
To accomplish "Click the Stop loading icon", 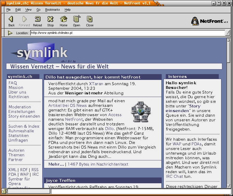I will (x=50, y=19).
